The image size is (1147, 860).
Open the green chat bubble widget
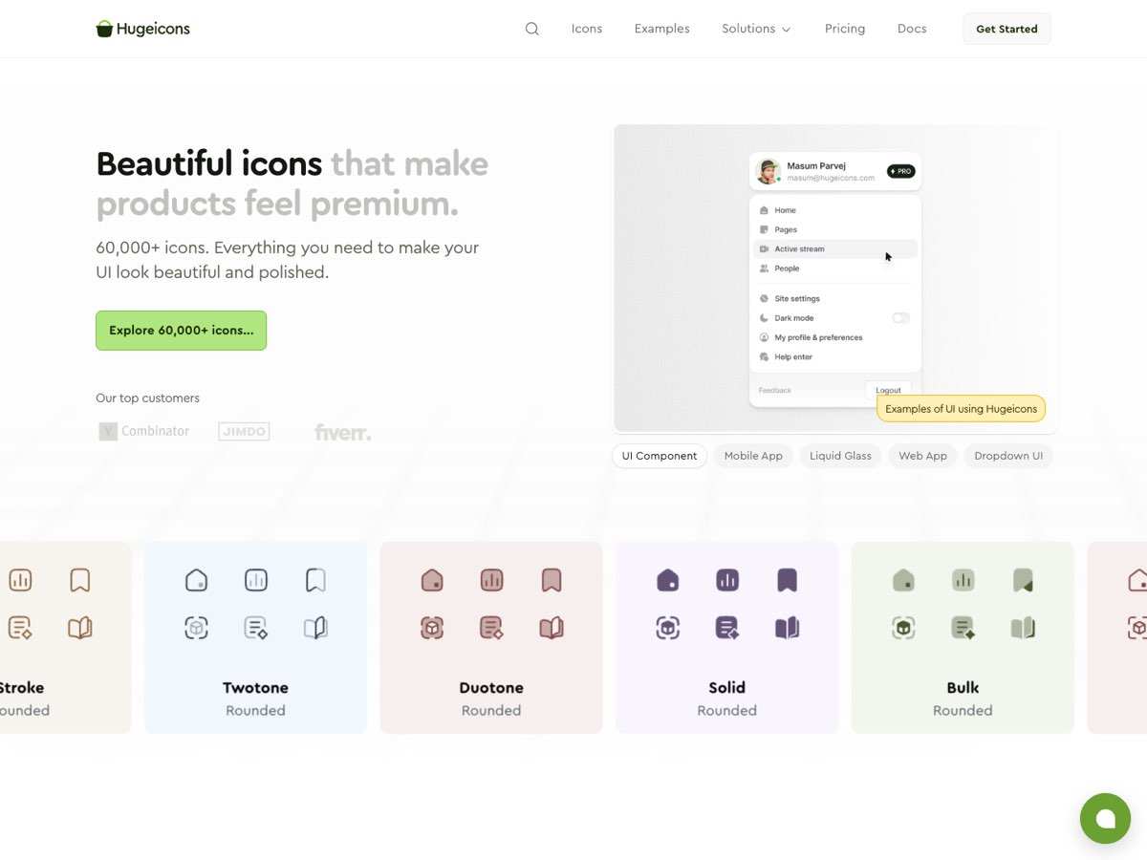point(1105,818)
